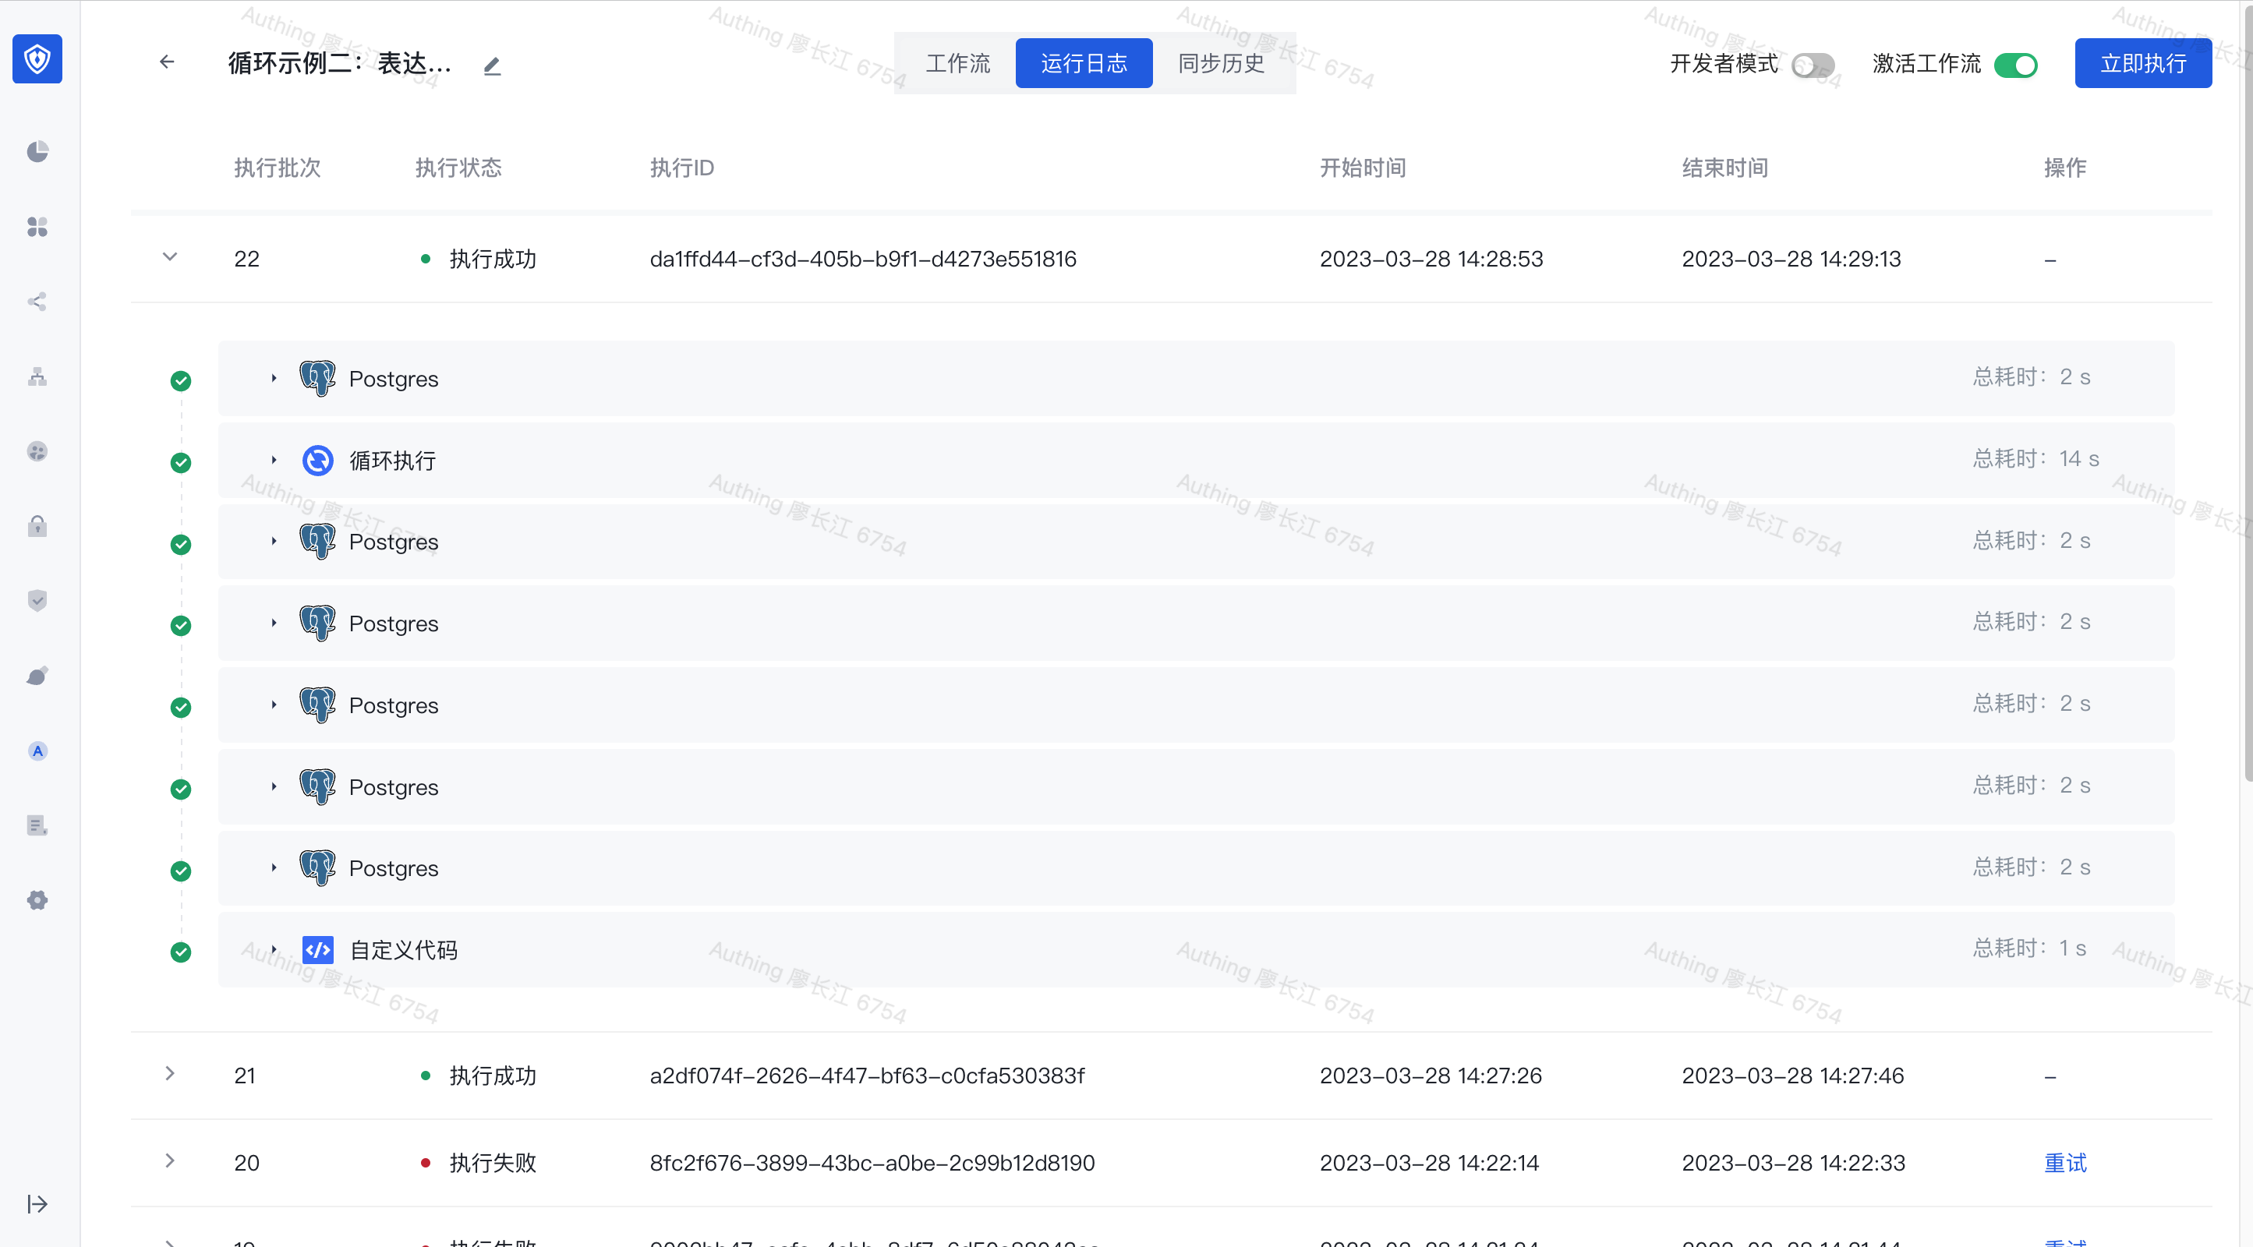Expand sidebar with bottom arrow icon
Viewport: 2253px width, 1247px height.
point(37,1204)
